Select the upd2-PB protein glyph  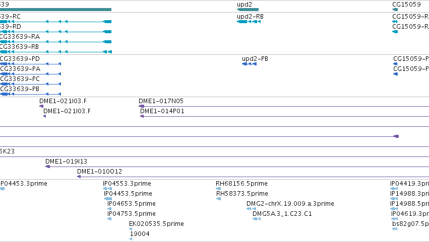(249, 64)
